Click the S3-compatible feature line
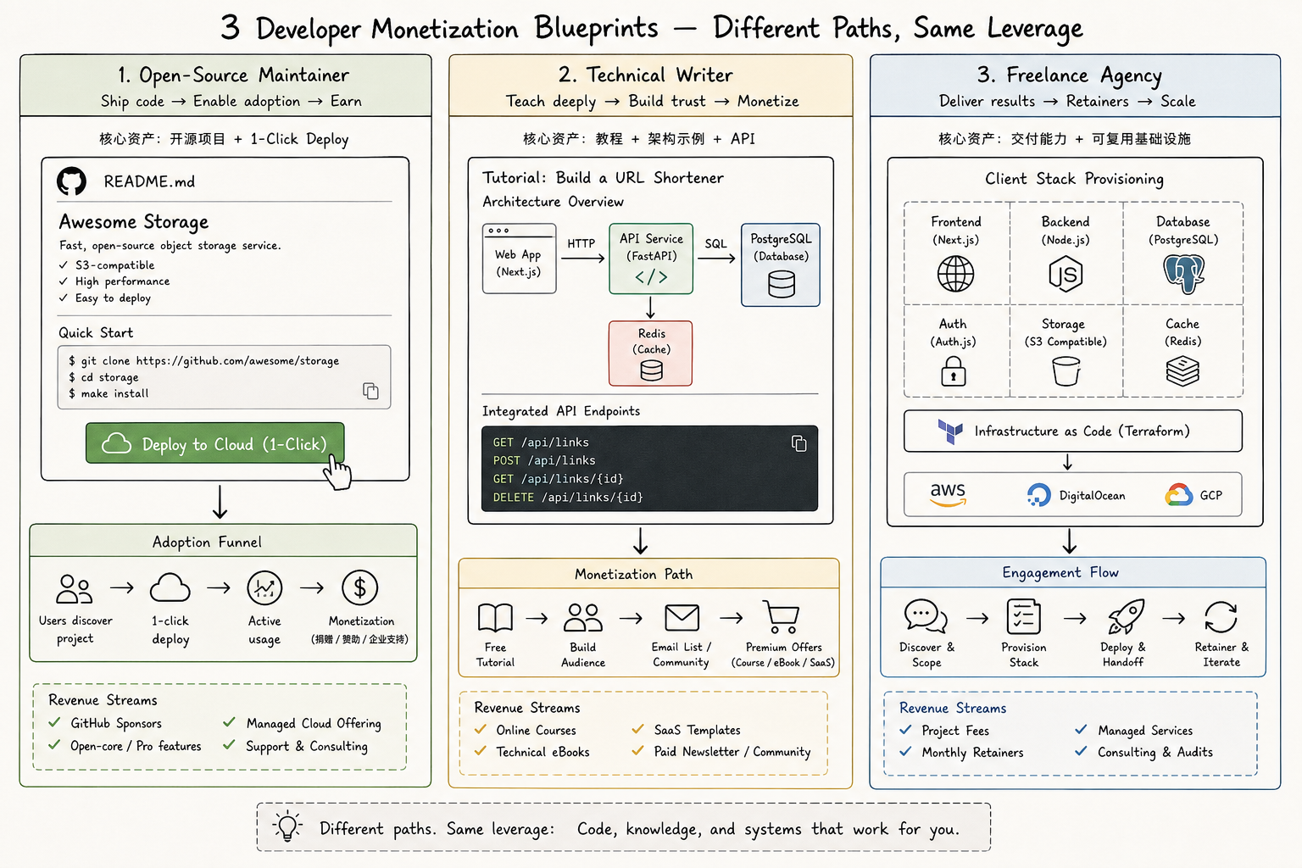The width and height of the screenshot is (1302, 868). tap(107, 265)
